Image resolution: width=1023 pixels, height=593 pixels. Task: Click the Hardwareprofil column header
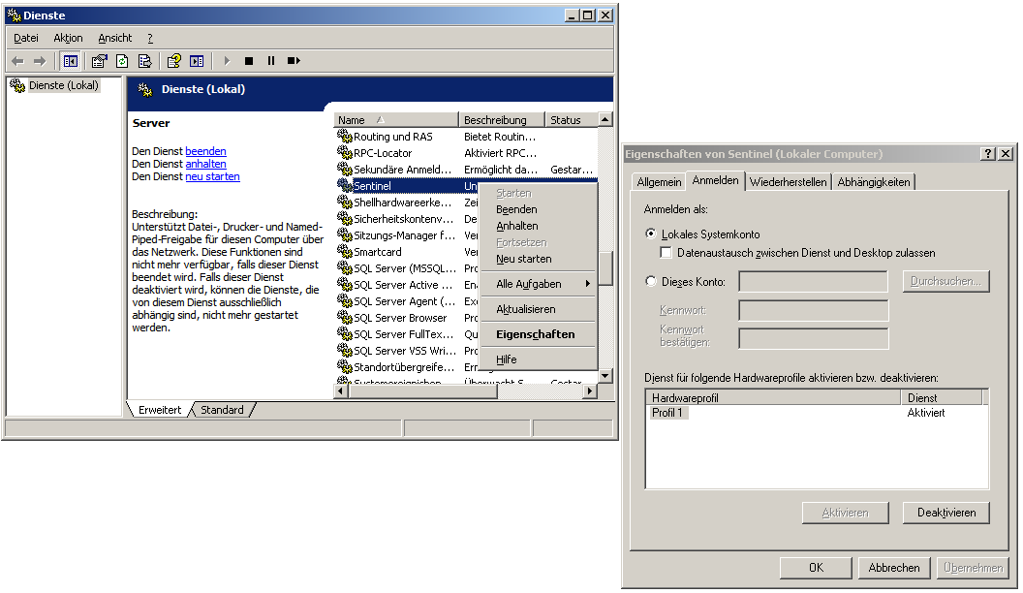coord(773,398)
